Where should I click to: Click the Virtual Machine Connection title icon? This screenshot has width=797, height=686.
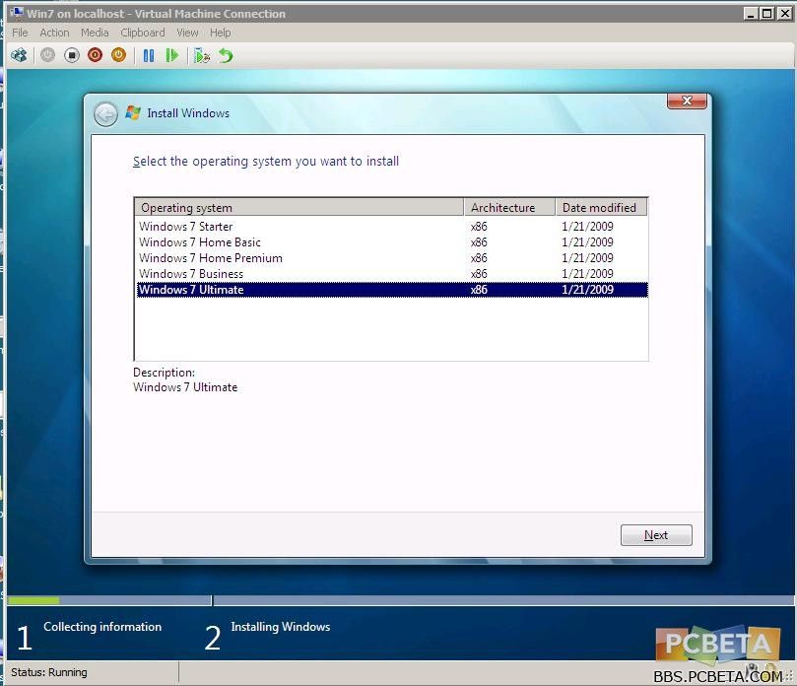click(17, 13)
